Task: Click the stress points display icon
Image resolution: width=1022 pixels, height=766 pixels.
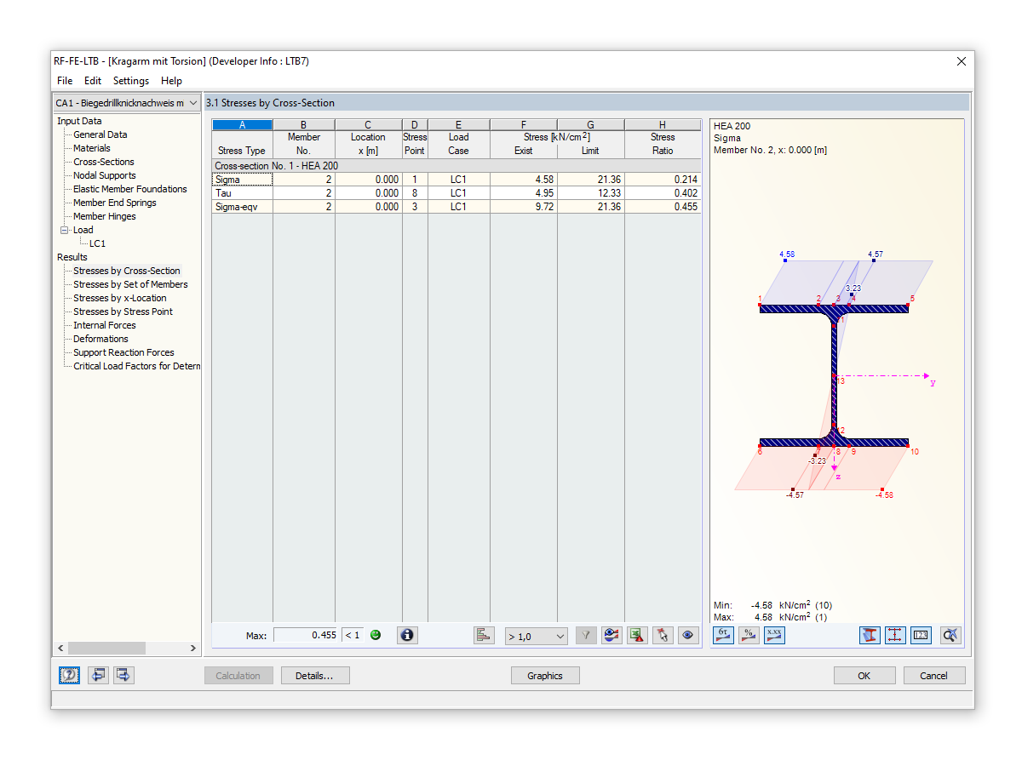Action: coord(895,635)
